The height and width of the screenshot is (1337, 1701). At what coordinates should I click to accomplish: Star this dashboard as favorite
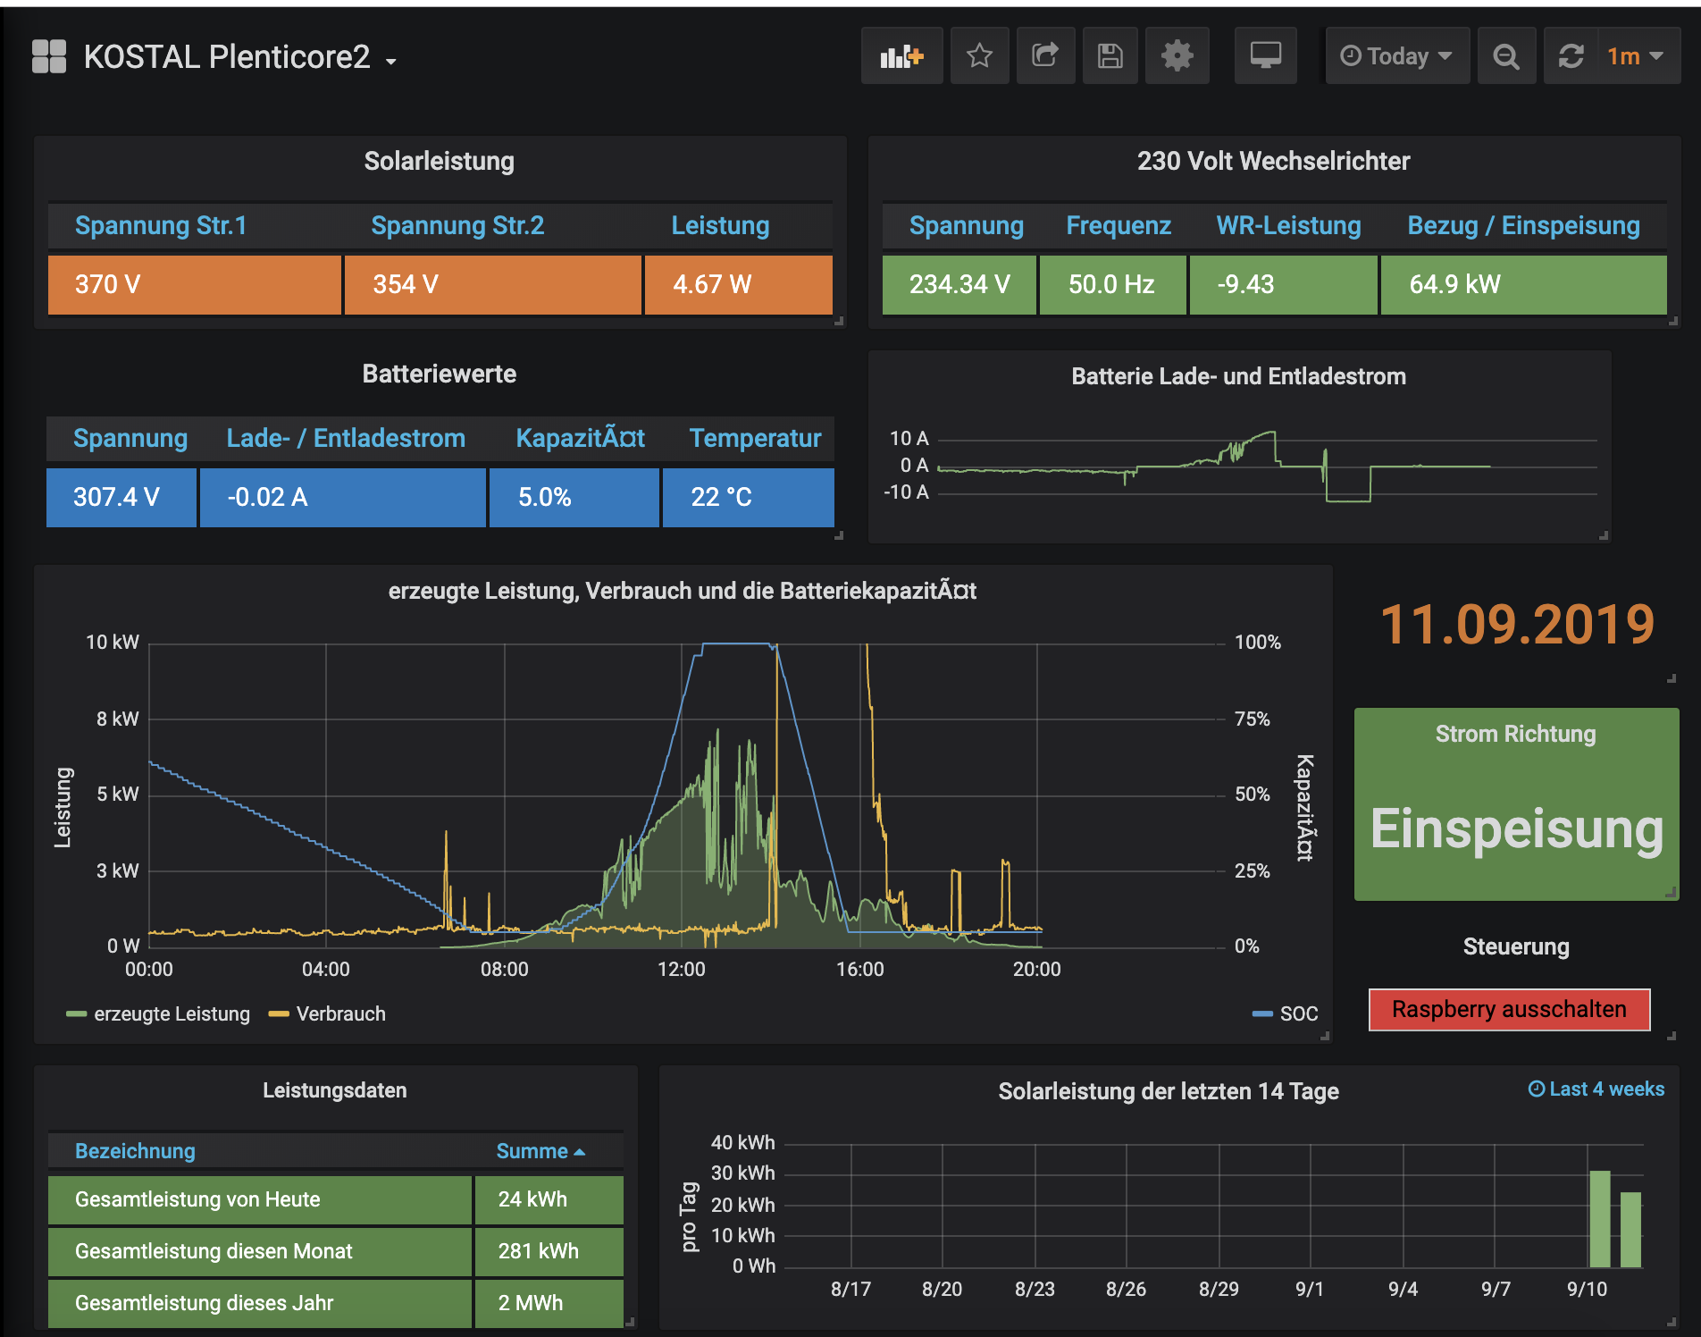point(980,56)
